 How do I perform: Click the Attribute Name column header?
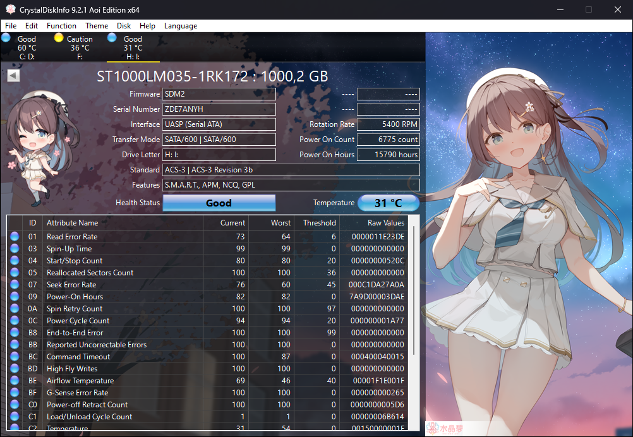[x=124, y=223]
